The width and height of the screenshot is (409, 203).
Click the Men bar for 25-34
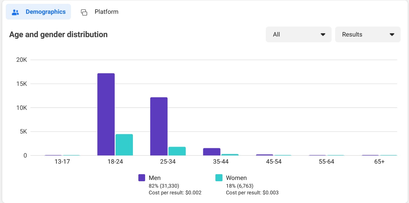coord(159,126)
